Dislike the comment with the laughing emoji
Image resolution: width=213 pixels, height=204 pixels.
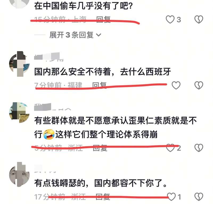pyautogui.click(x=199, y=148)
